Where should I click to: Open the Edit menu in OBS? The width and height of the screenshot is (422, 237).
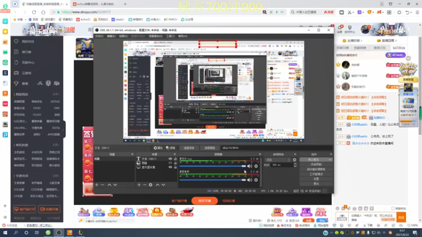pos(111,36)
